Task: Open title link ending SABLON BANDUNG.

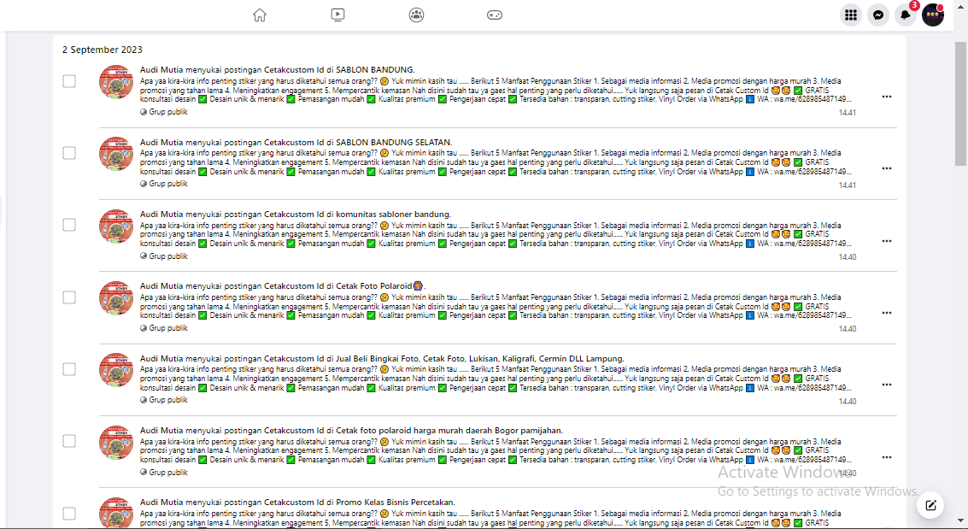Action: pos(277,70)
